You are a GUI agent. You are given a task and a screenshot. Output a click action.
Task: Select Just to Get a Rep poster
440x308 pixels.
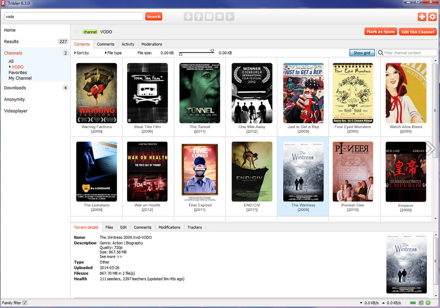(303, 93)
